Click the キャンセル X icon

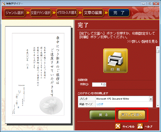118,126
